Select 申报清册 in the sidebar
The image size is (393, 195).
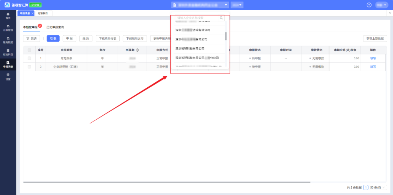tap(8, 64)
